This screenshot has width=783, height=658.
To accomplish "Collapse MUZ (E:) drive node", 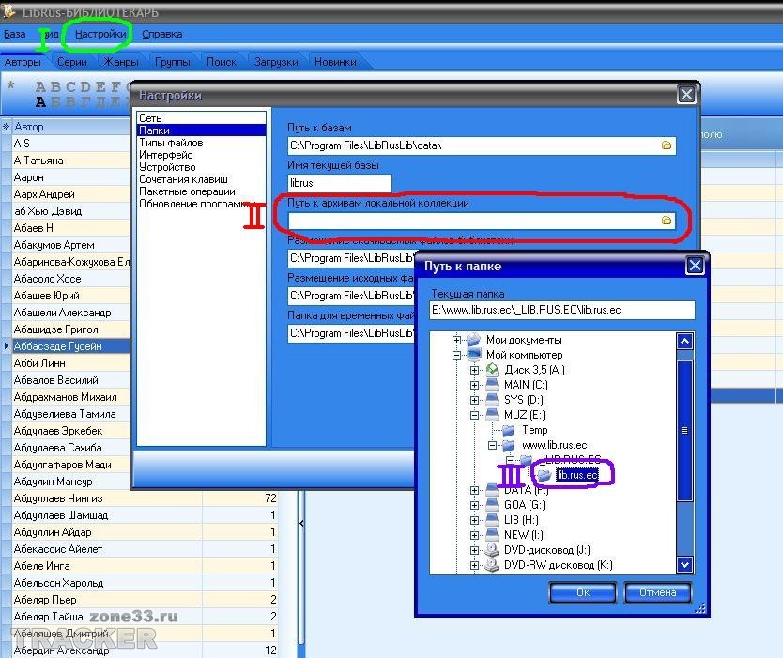I will [x=474, y=415].
